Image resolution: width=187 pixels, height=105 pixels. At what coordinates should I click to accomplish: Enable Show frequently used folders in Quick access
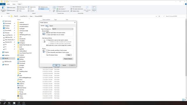coord(47,52)
